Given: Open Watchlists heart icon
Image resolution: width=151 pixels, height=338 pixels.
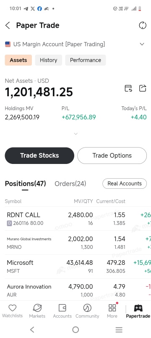Looking at the screenshot, I should point(12,308).
